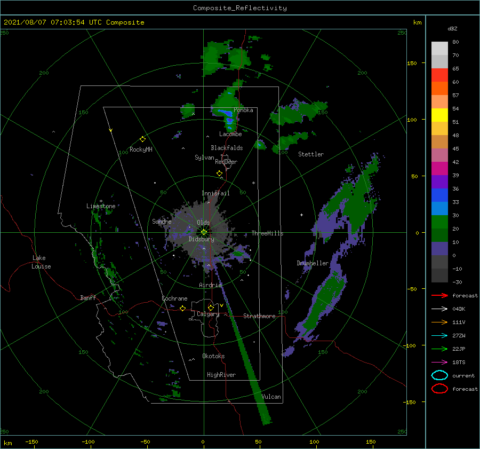The image size is (480, 449).
Task: Click the dBZ legend heading
Action: tap(452, 28)
